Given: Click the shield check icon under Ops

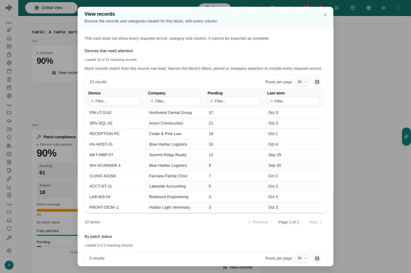Looking at the screenshot, I should (9, 137).
